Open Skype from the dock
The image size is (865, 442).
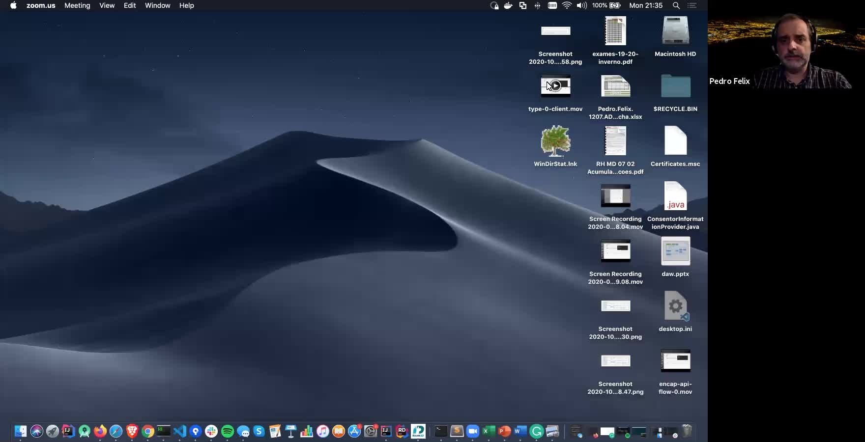[x=259, y=431]
